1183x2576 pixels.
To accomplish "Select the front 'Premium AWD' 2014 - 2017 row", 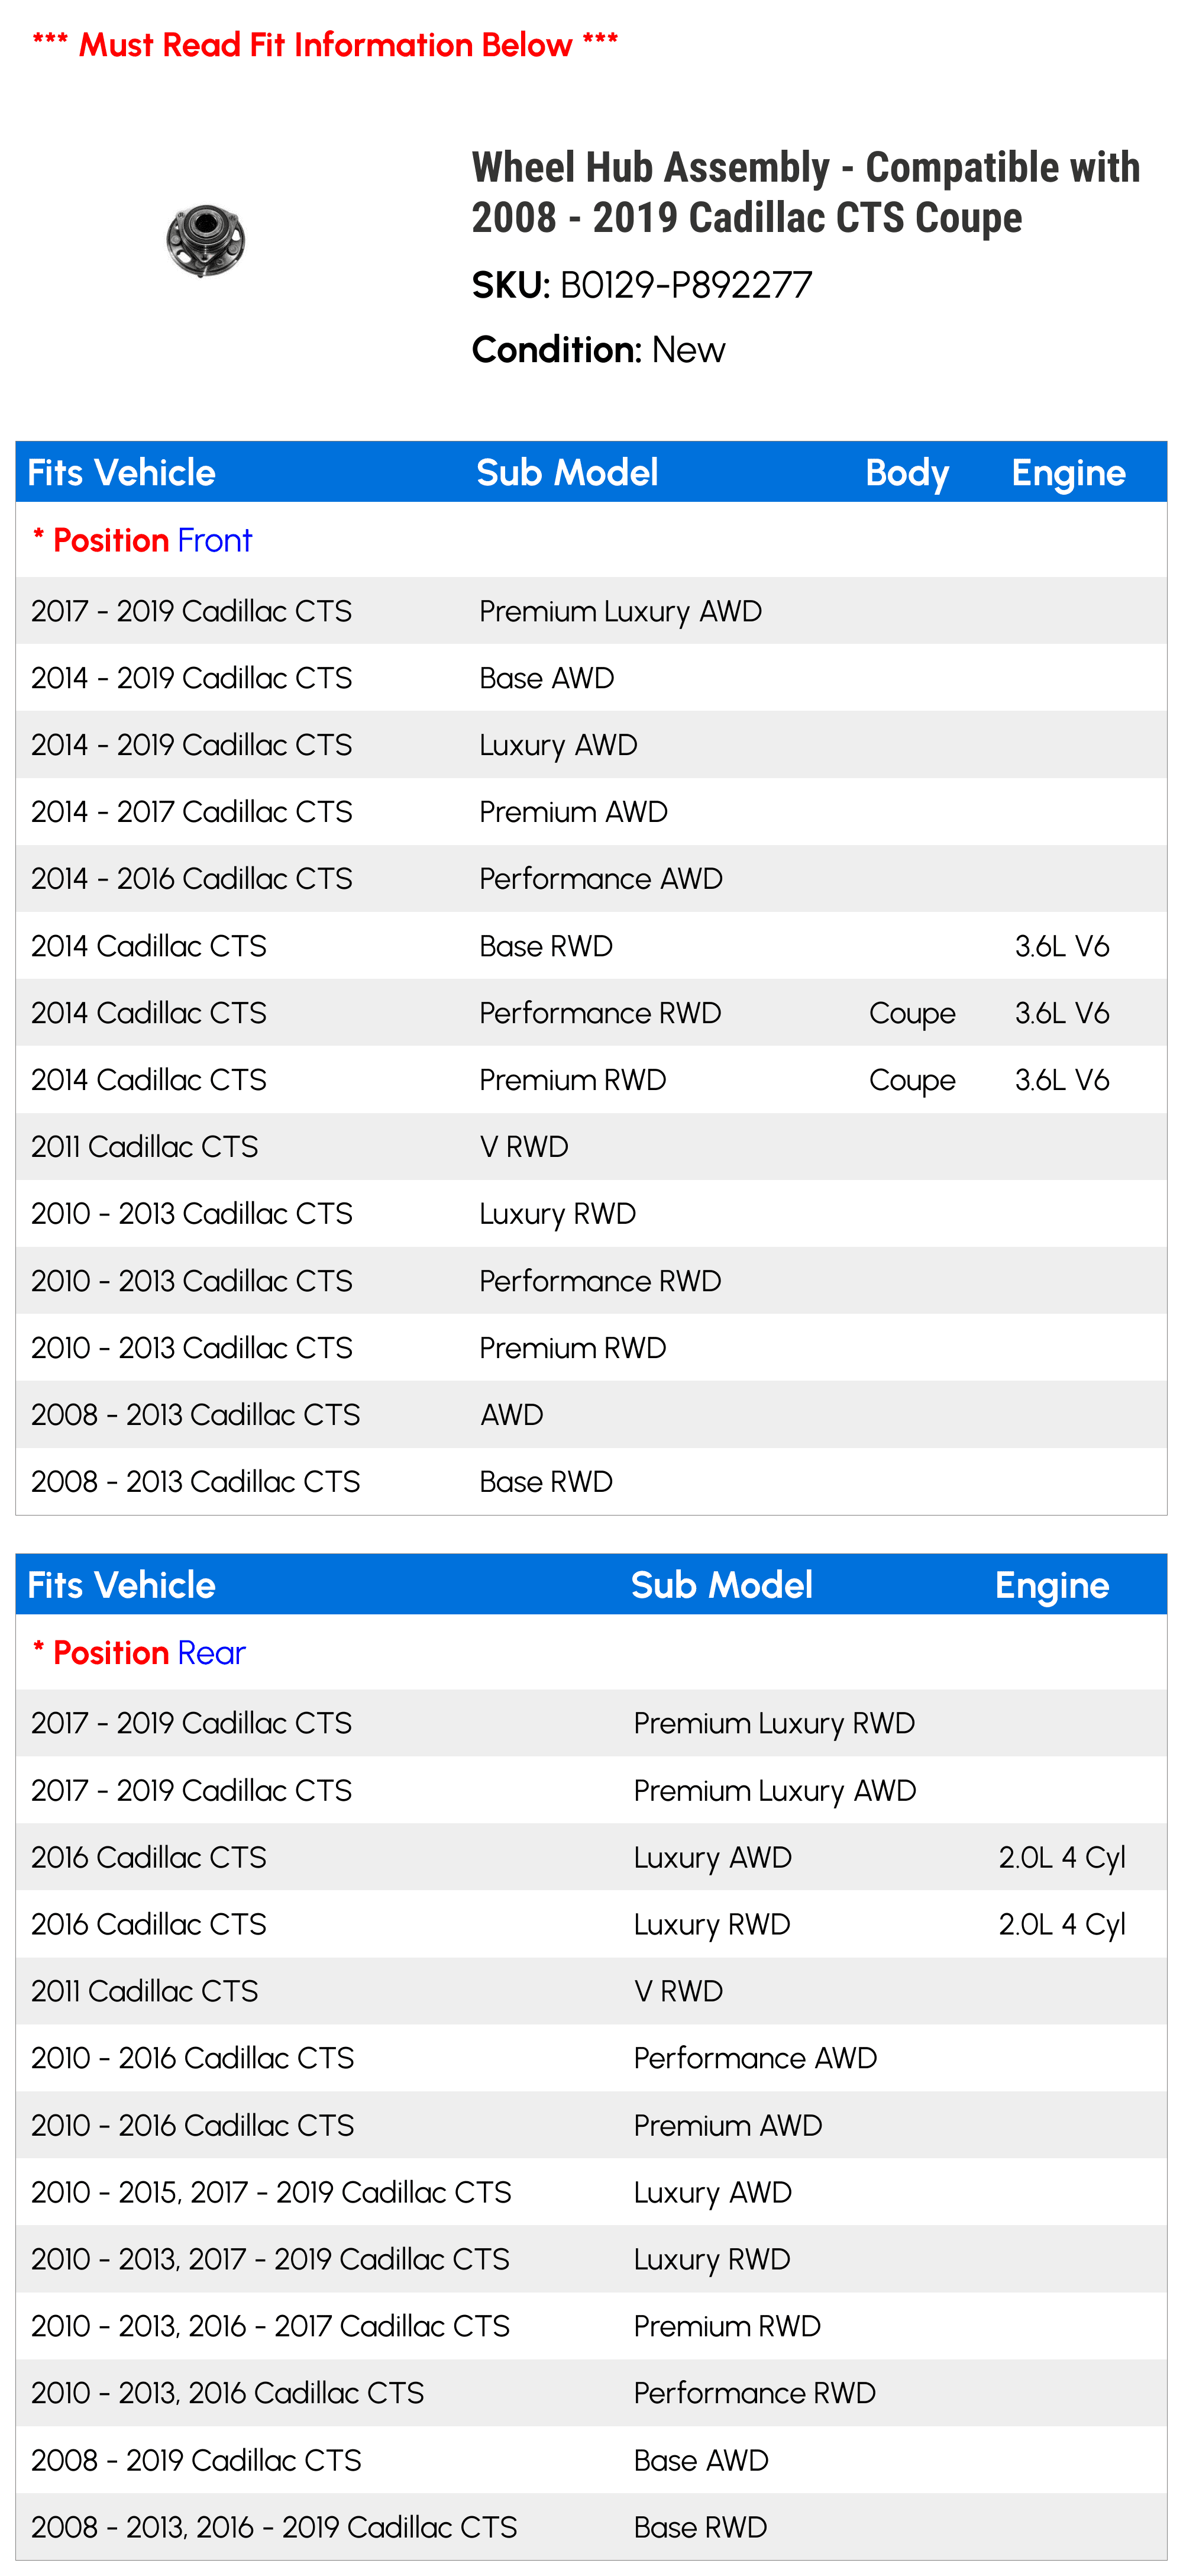I will 591,811.
